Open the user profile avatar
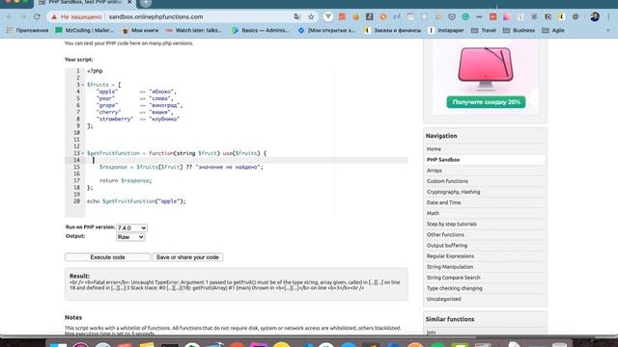 [595, 17]
